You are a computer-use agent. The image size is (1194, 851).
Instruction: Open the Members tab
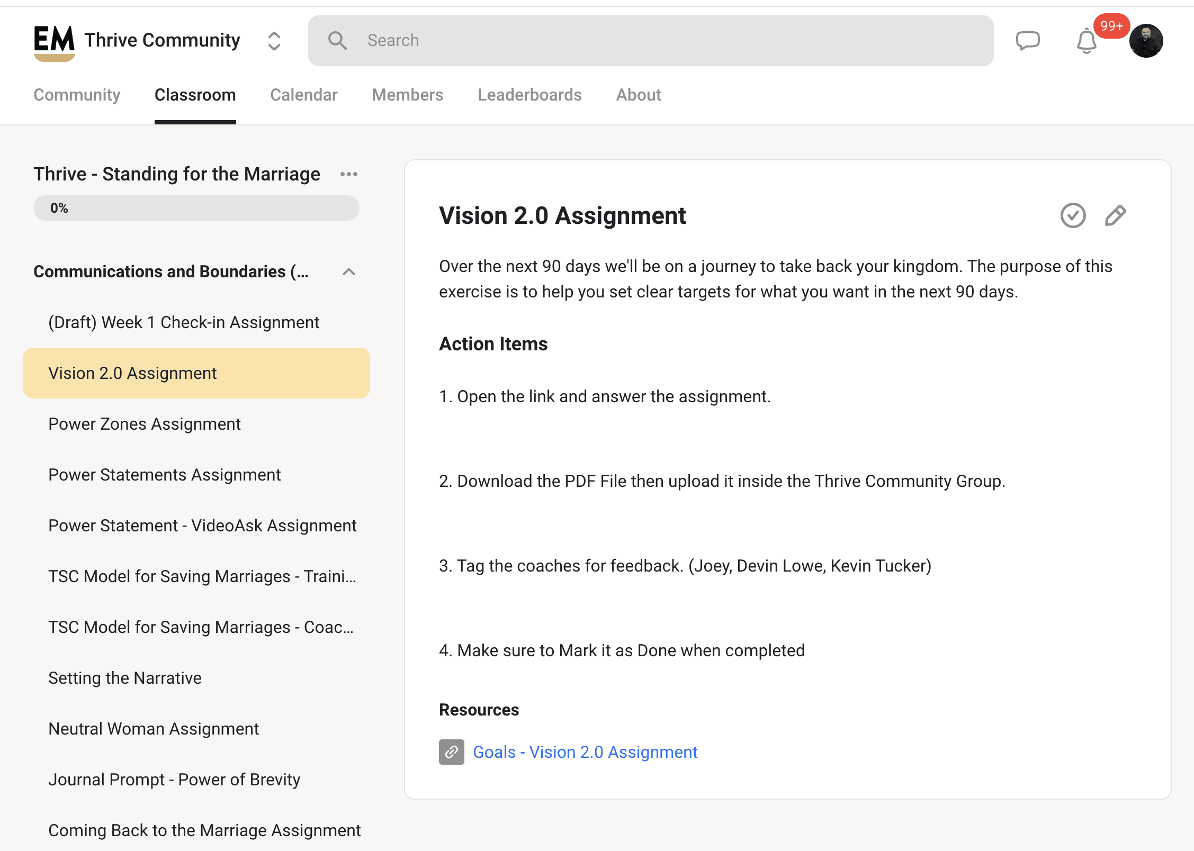point(407,95)
